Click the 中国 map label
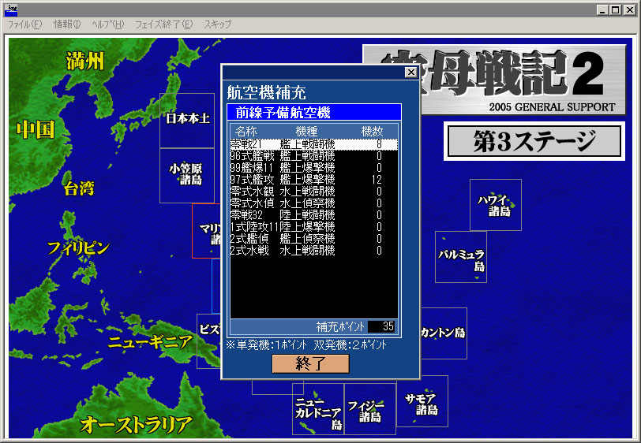 (36, 130)
